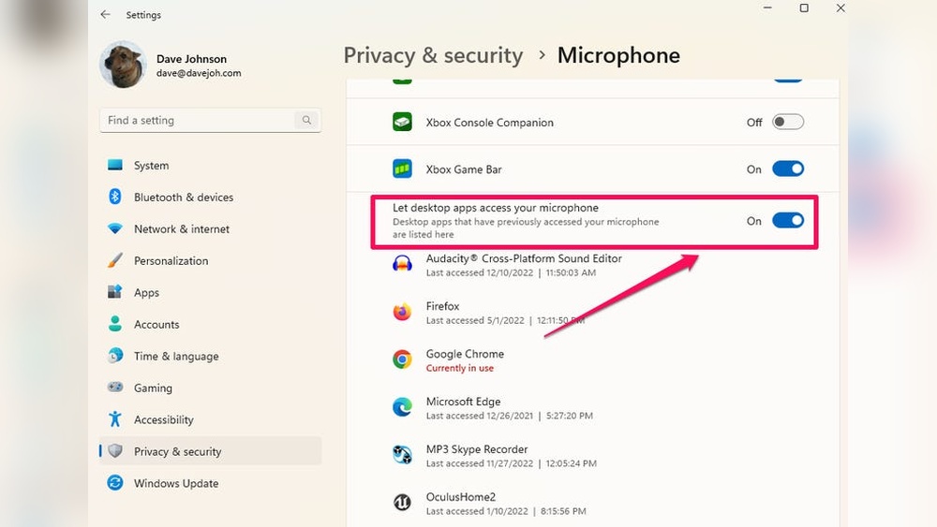Click the Privacy shield icon
The width and height of the screenshot is (937, 527).
tap(115, 451)
